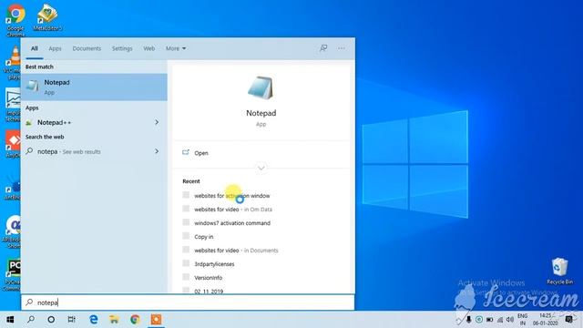Screen dimensions: 583x328
Task: Open Cortana circle icon on taskbar
Action: point(51,320)
